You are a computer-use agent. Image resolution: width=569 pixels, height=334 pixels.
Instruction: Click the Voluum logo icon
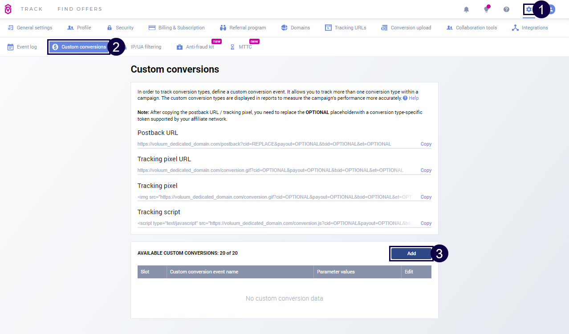(x=8, y=9)
